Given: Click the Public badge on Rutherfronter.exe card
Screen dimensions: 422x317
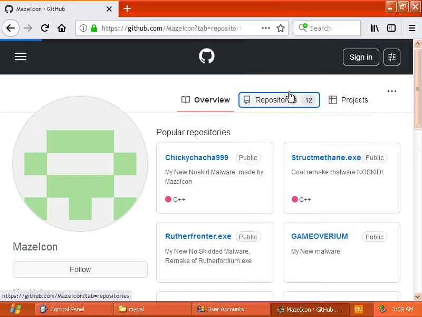Looking at the screenshot, I should [x=248, y=237].
